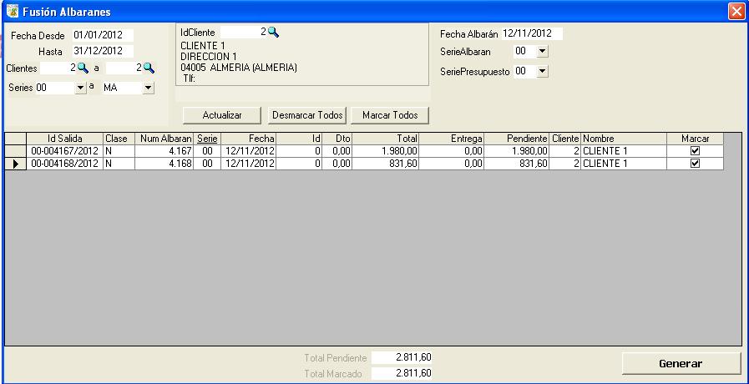The image size is (749, 384).
Task: Click the Entrega column header
Action: (452, 139)
